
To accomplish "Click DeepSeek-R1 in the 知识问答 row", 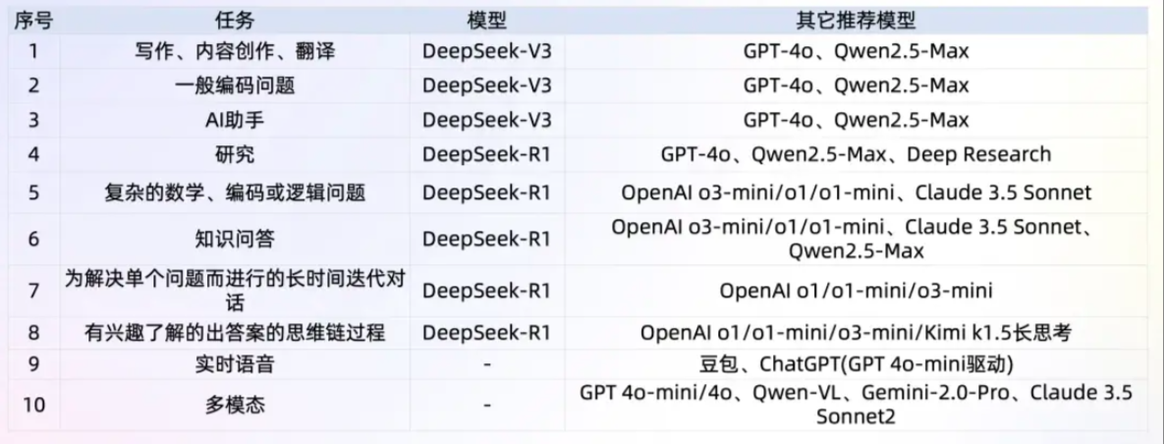I will (x=487, y=239).
